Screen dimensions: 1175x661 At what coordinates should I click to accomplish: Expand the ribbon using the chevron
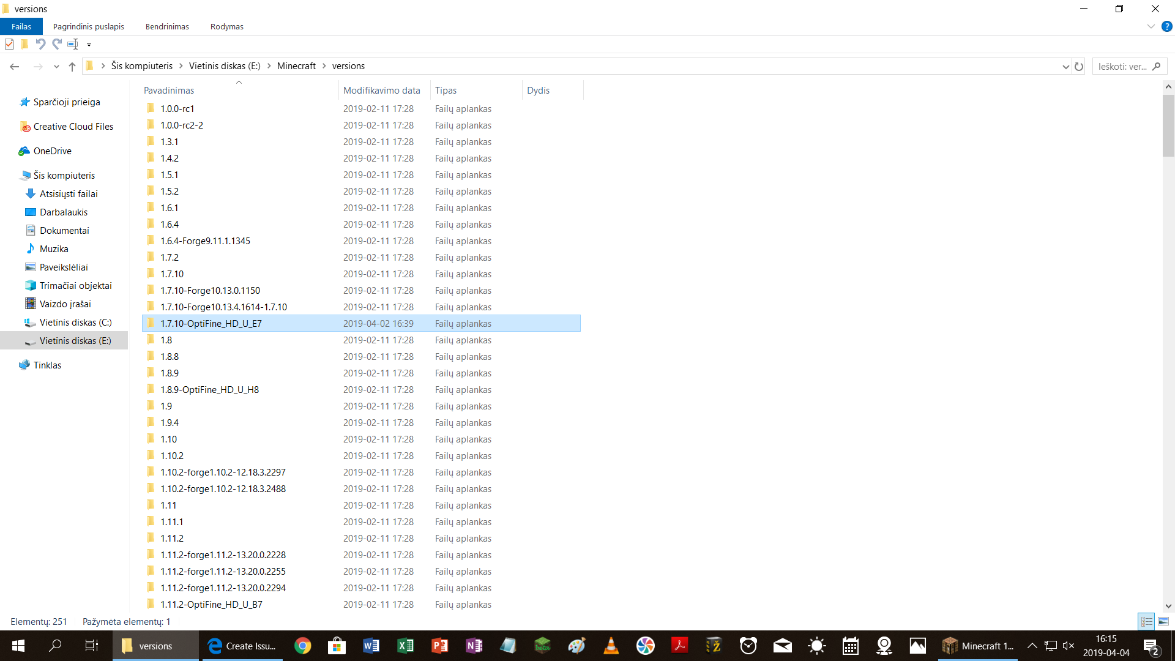click(x=1151, y=26)
